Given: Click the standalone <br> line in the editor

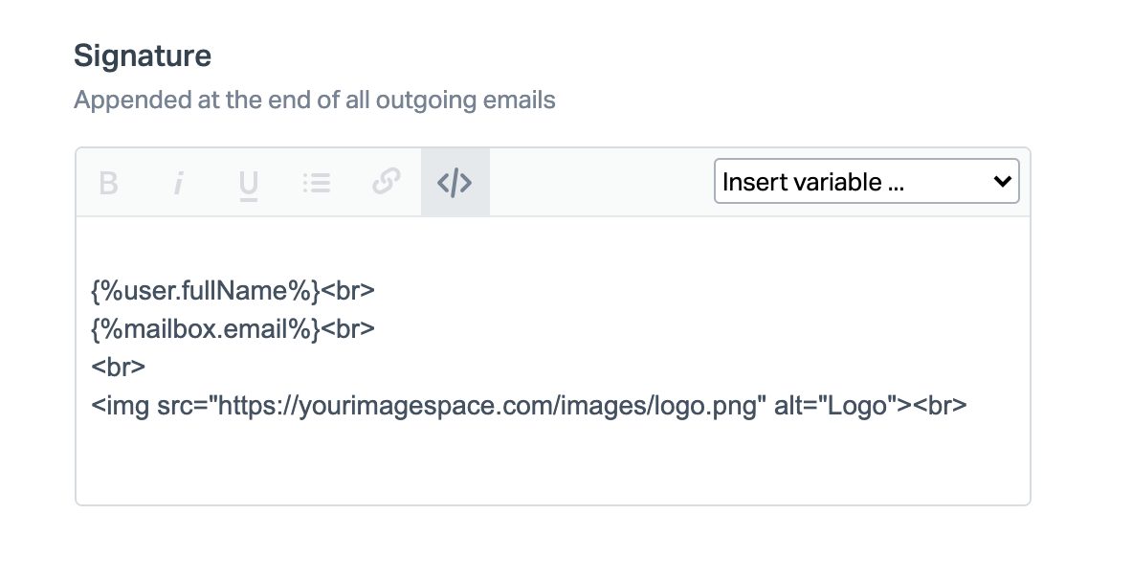Looking at the screenshot, I should pyautogui.click(x=119, y=368).
